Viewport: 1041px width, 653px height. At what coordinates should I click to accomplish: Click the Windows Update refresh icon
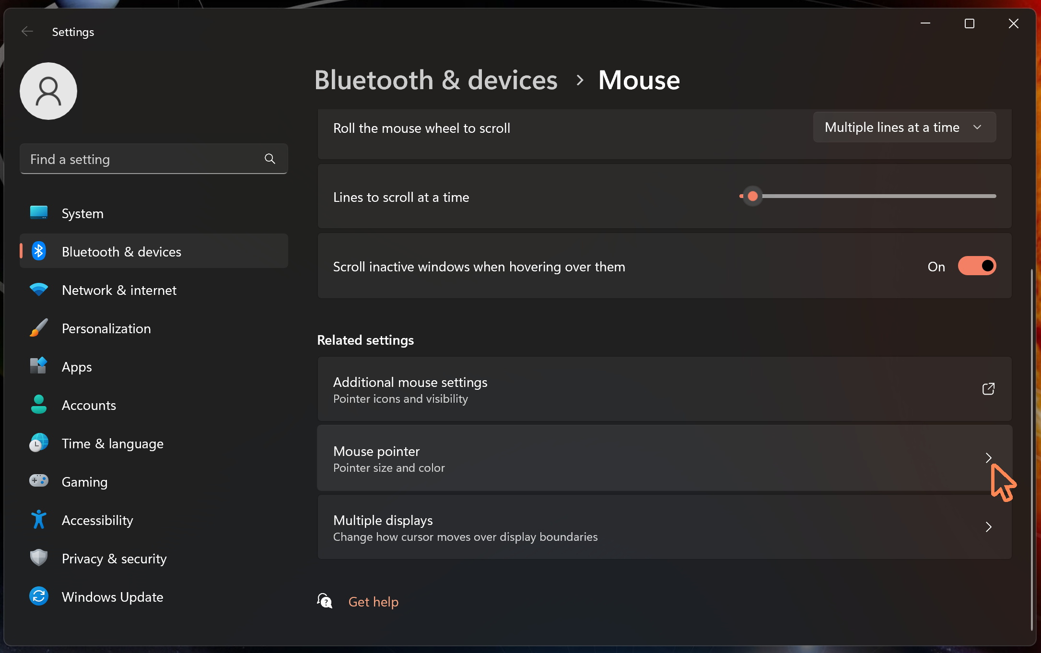[39, 596]
